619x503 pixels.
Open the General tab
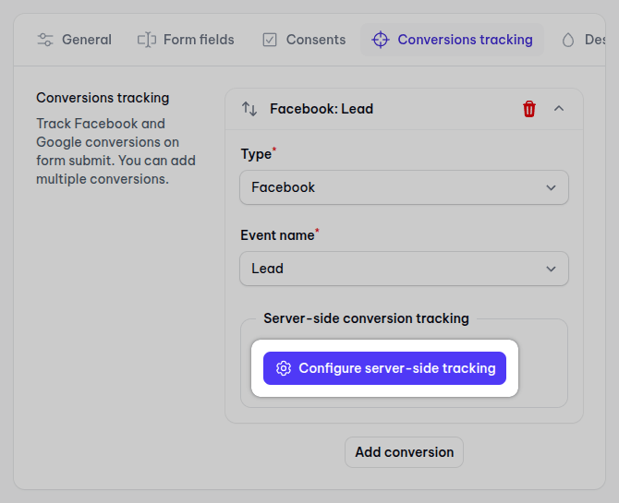(x=74, y=40)
